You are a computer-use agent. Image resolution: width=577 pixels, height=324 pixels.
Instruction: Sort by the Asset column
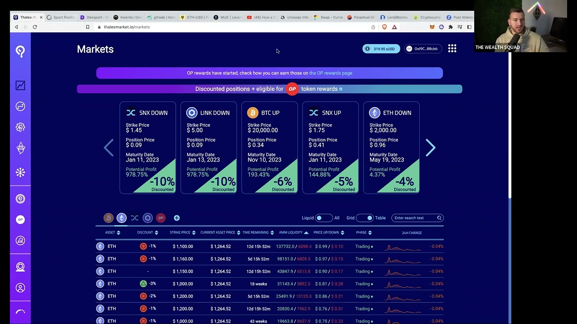pos(113,233)
